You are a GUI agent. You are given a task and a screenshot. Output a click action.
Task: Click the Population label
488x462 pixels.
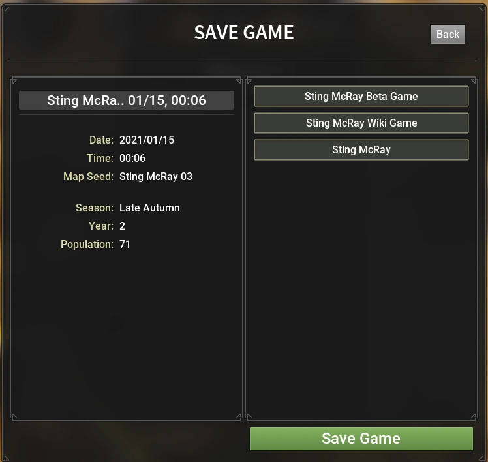pos(87,245)
